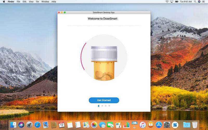
Task: Open the DoseSmart app icon in Dock
Action: pyautogui.click(x=175, y=125)
